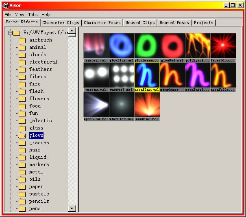The height and width of the screenshot is (217, 246).
Task: Switch to the Character Clips tab
Action: point(61,23)
